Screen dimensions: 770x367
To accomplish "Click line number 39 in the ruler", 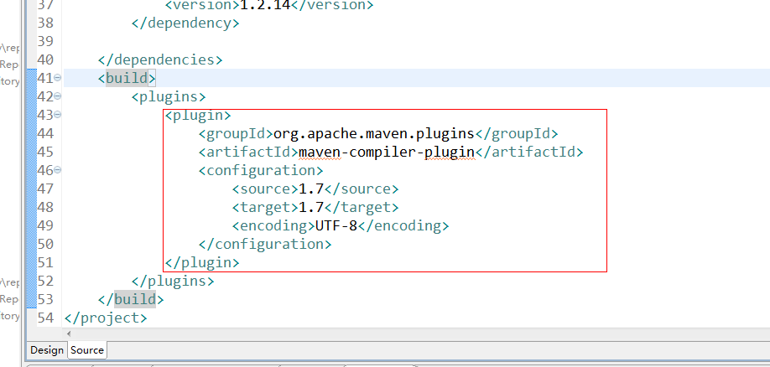I will click(45, 41).
